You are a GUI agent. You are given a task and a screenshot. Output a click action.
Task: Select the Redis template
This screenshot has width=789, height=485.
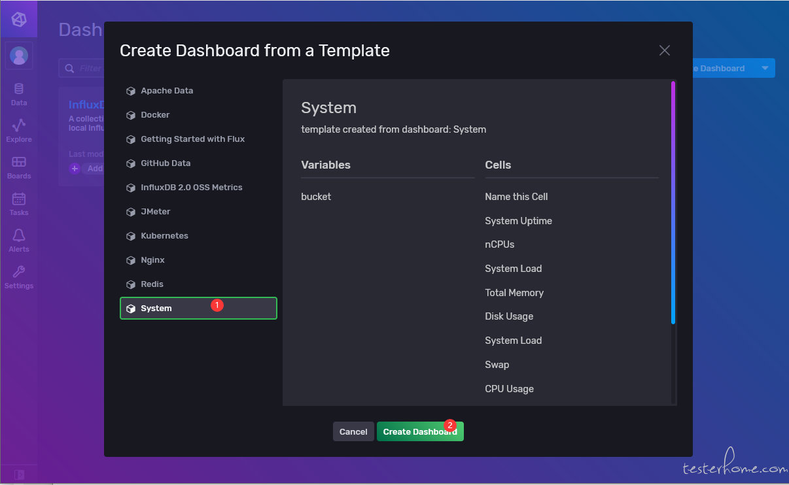[198, 284]
